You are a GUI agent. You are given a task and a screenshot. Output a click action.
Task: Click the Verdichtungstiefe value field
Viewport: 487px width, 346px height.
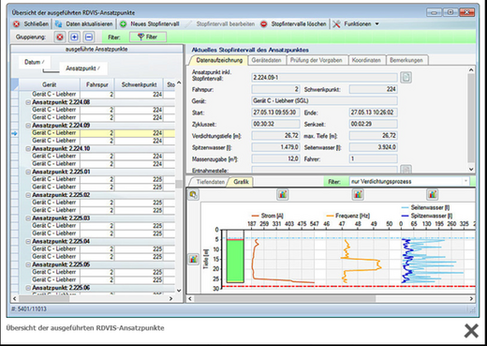[x=275, y=136]
